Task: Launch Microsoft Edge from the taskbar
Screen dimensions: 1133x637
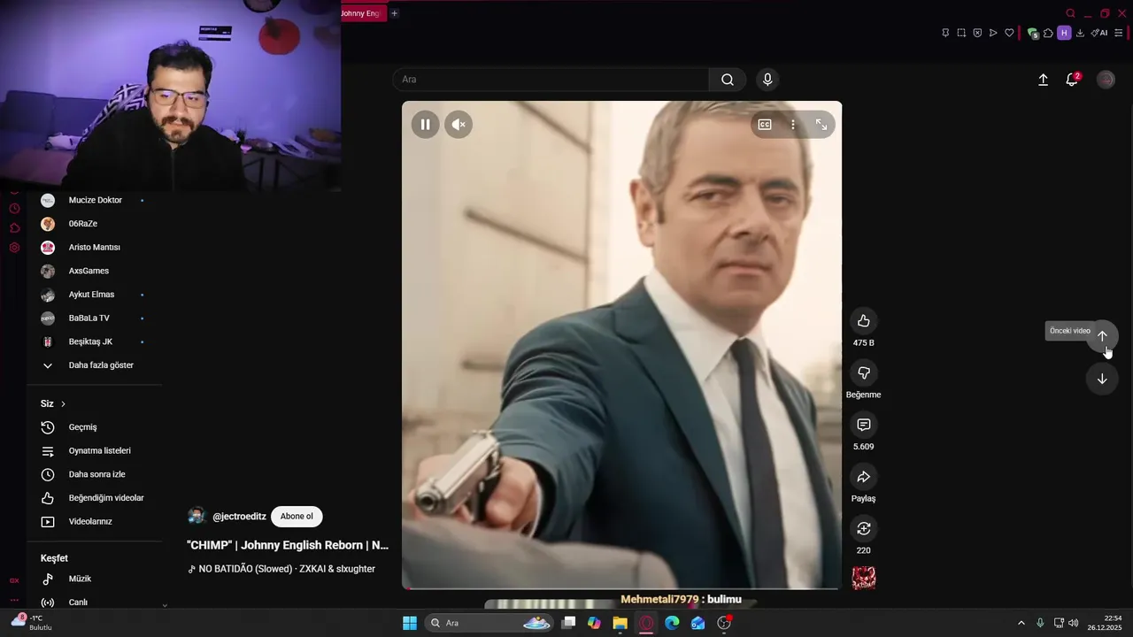Action: click(672, 623)
